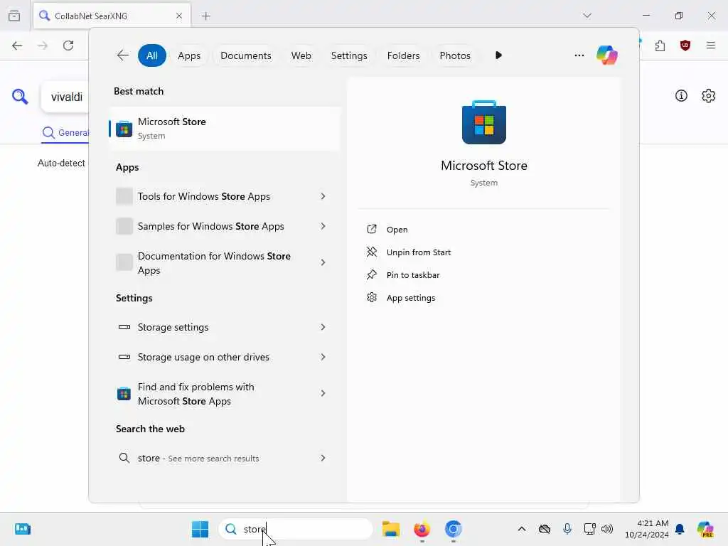Expand Samples for Windows Store Apps chevron

[x=323, y=226]
